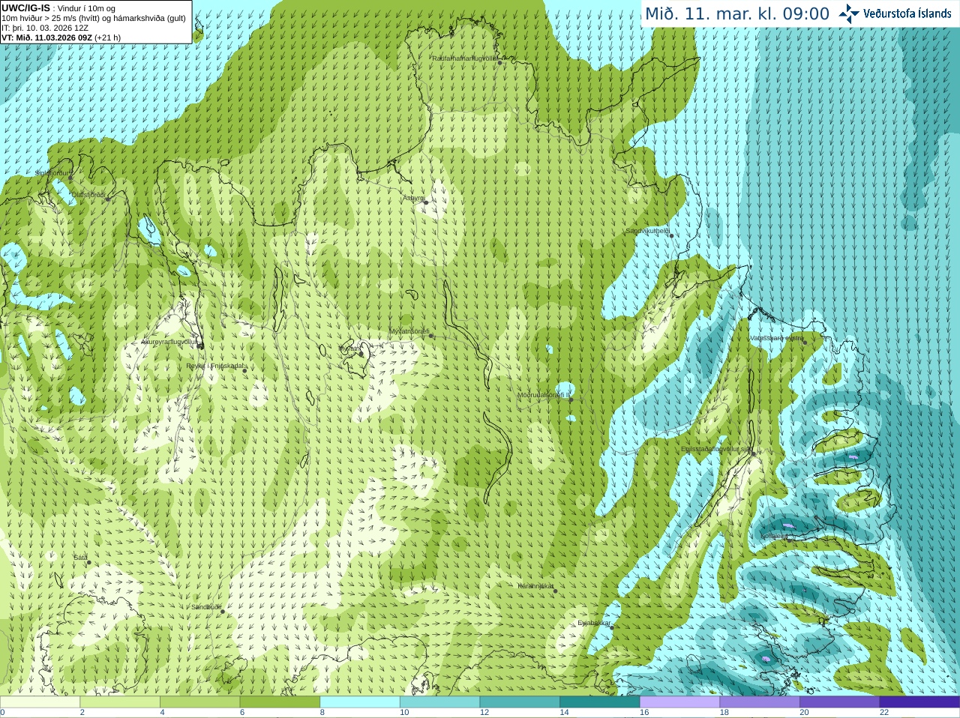Click the 'IT: þri. 10. 03. 2026 12Z' line
Screen dimensions: 960x718
45,28
